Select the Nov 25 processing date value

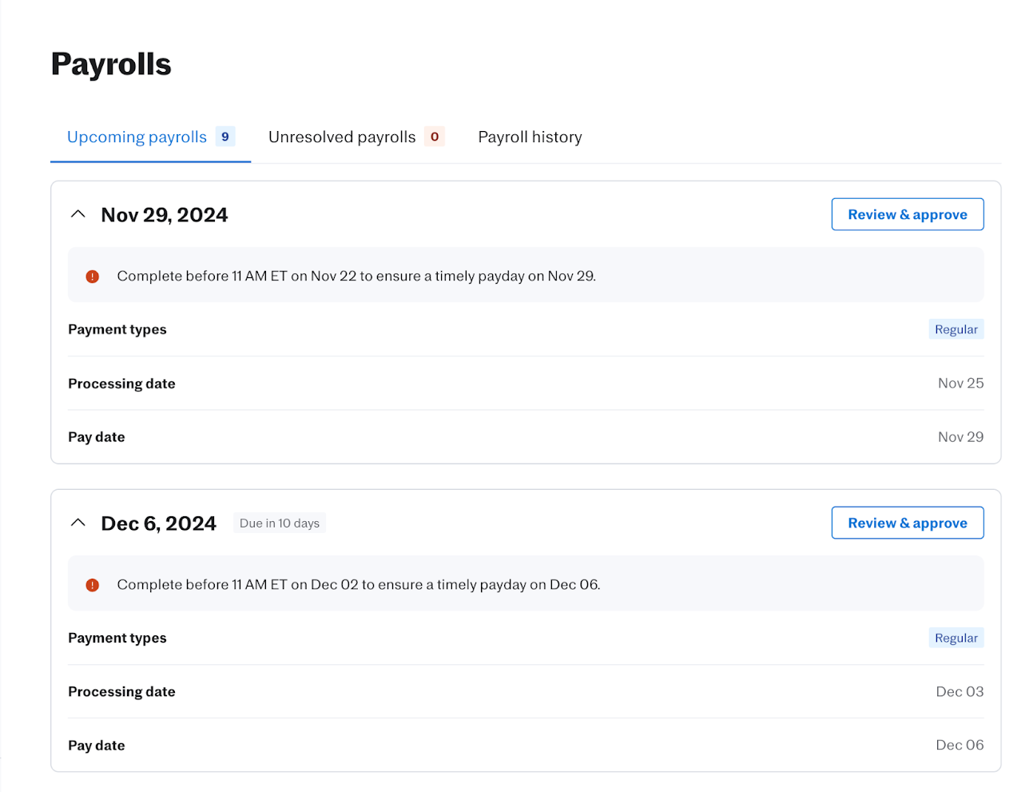pos(960,384)
